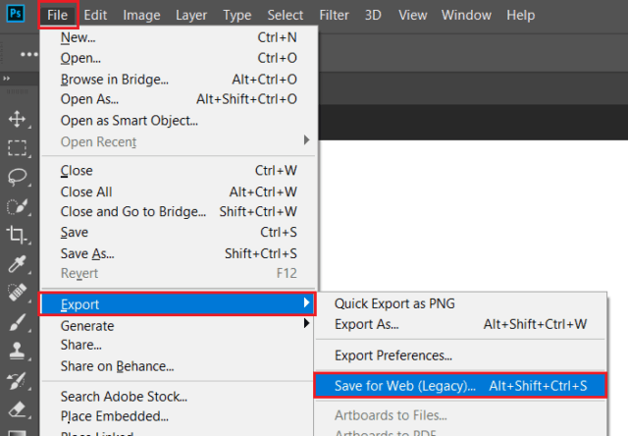Select the Eyedropper tool

click(18, 264)
